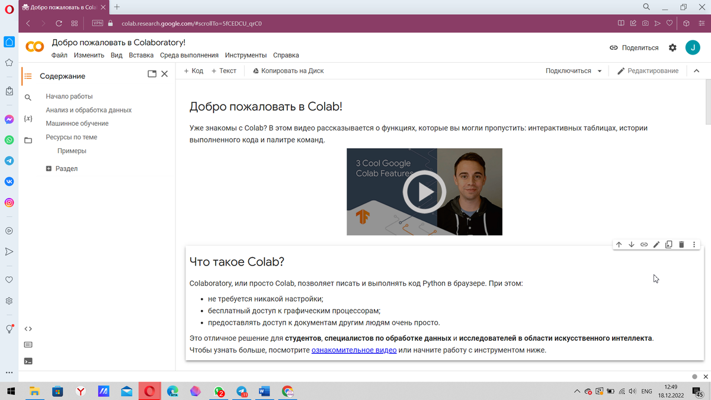The height and width of the screenshot is (400, 711).
Task: Open the Редактирование mode dropdown
Action: tap(648, 71)
